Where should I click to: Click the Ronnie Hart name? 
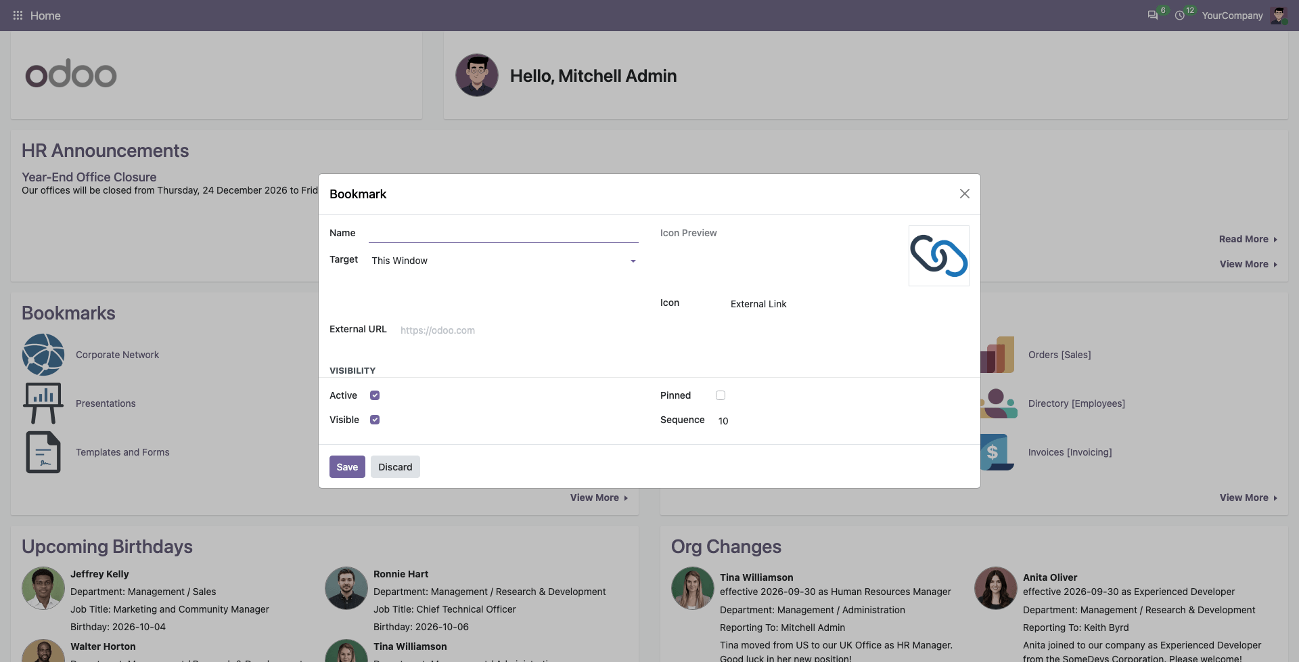click(401, 574)
